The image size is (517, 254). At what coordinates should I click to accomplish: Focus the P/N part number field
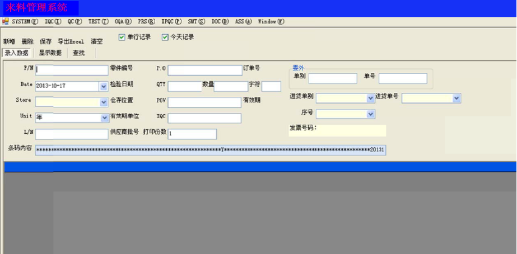coord(72,70)
